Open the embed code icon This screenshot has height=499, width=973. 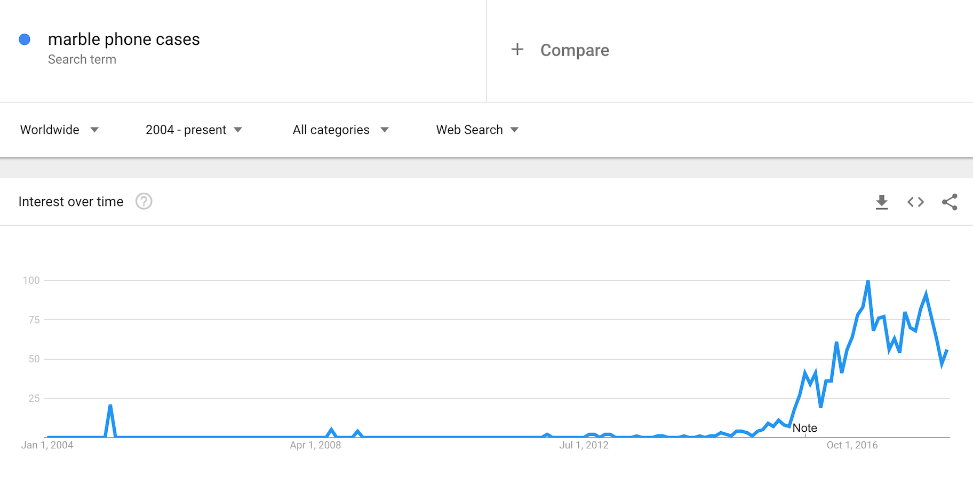tap(915, 202)
